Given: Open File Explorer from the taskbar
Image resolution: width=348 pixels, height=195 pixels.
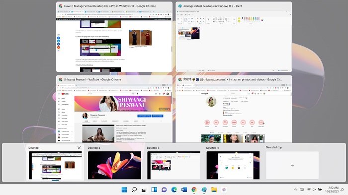Looking at the screenshot, I should [x=214, y=190].
